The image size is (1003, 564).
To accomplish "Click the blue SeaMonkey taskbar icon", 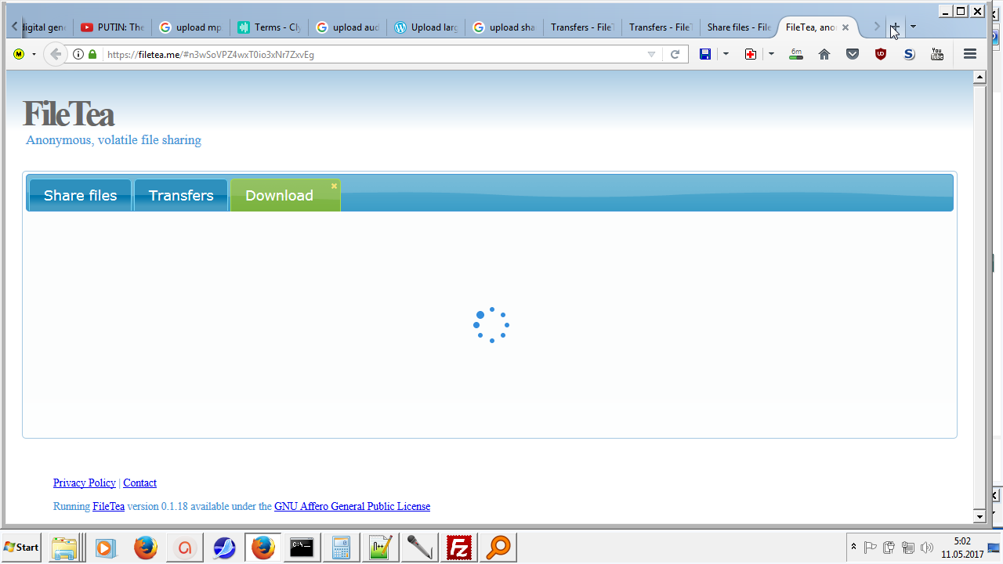I will (x=224, y=548).
